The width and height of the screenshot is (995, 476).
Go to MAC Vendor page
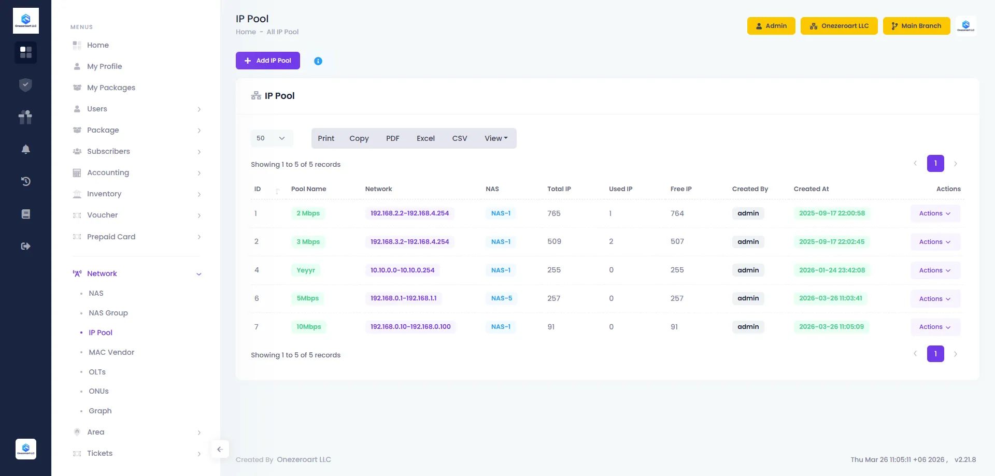pyautogui.click(x=111, y=352)
